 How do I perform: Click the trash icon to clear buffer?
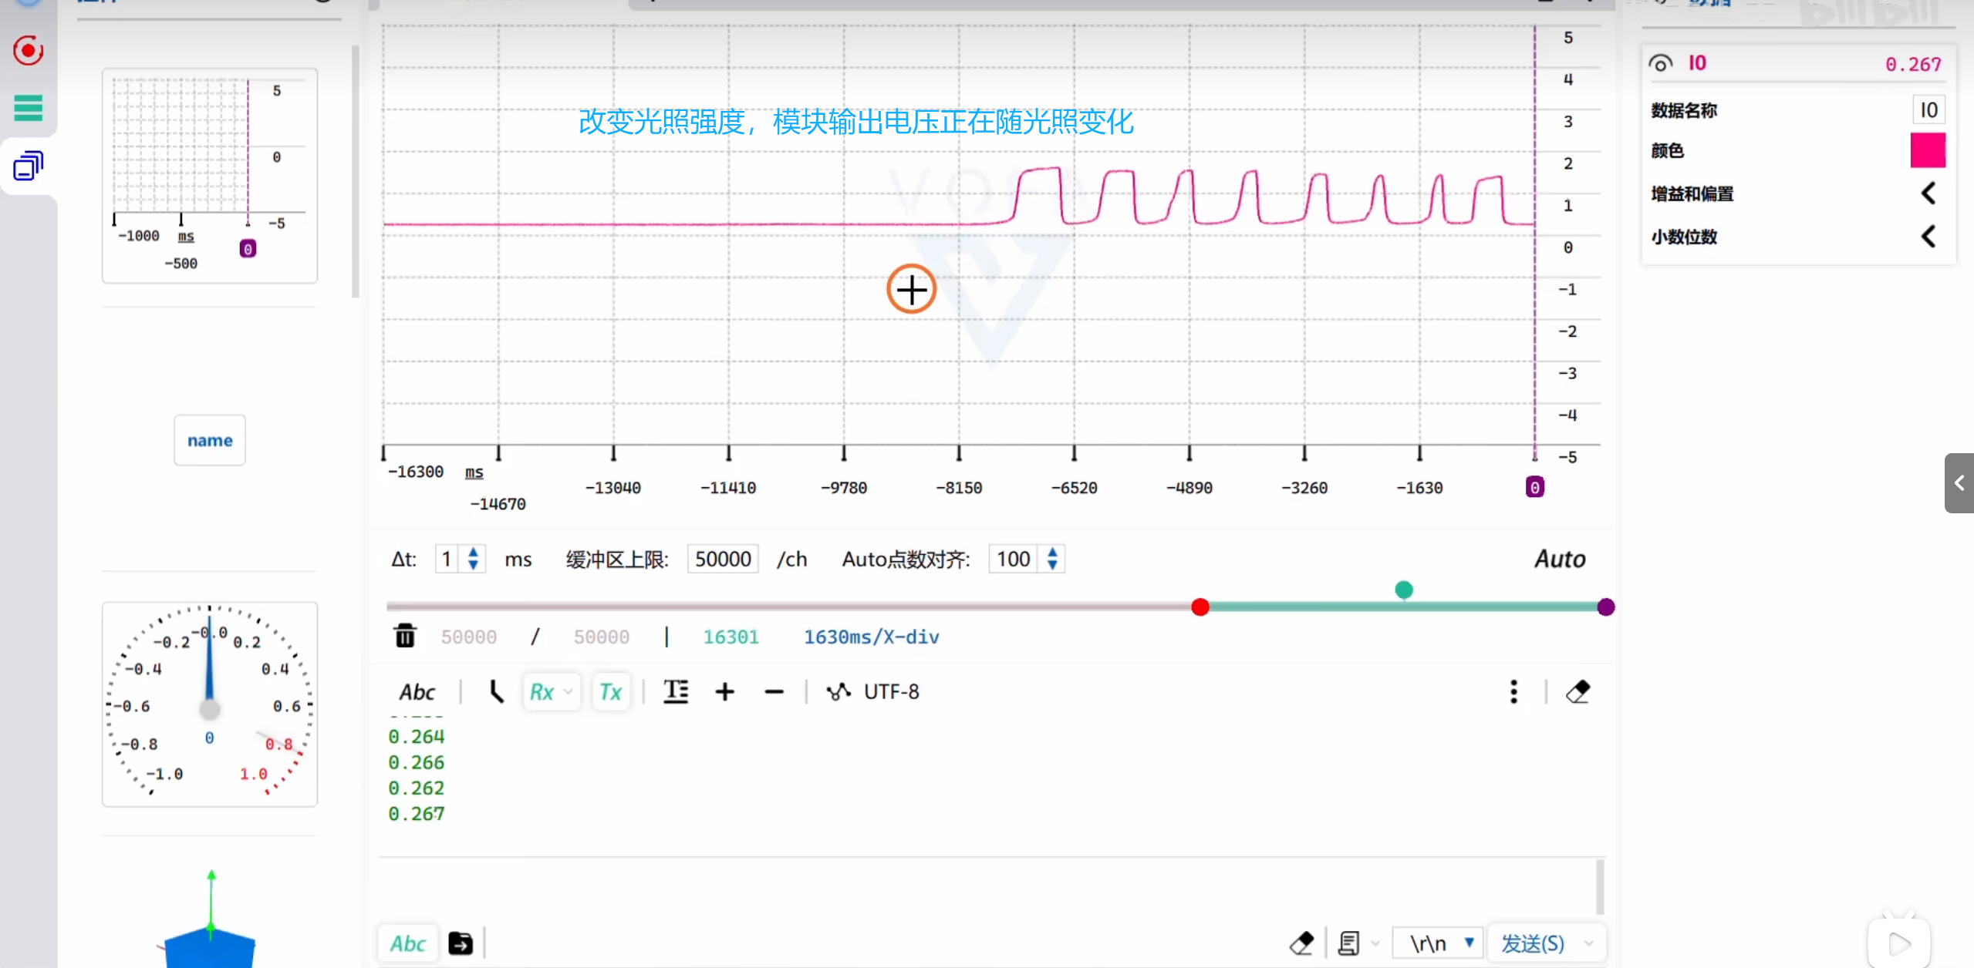405,637
